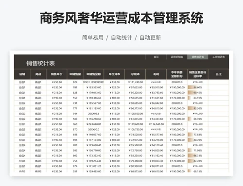Select the annual sales volume cell 824
243x186 pixels.
75,82
